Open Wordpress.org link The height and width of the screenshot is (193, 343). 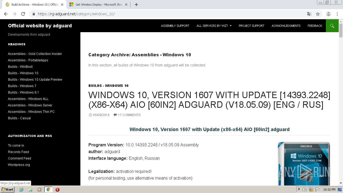(19, 165)
